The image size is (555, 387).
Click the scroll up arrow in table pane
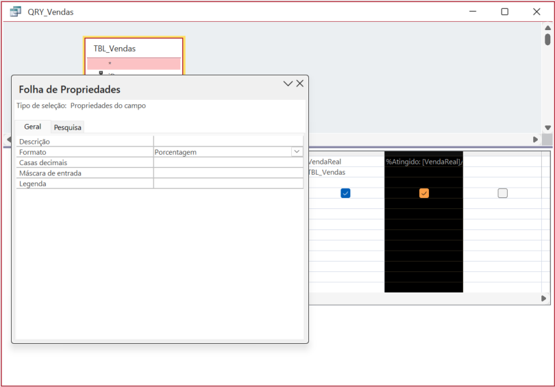[x=547, y=28]
